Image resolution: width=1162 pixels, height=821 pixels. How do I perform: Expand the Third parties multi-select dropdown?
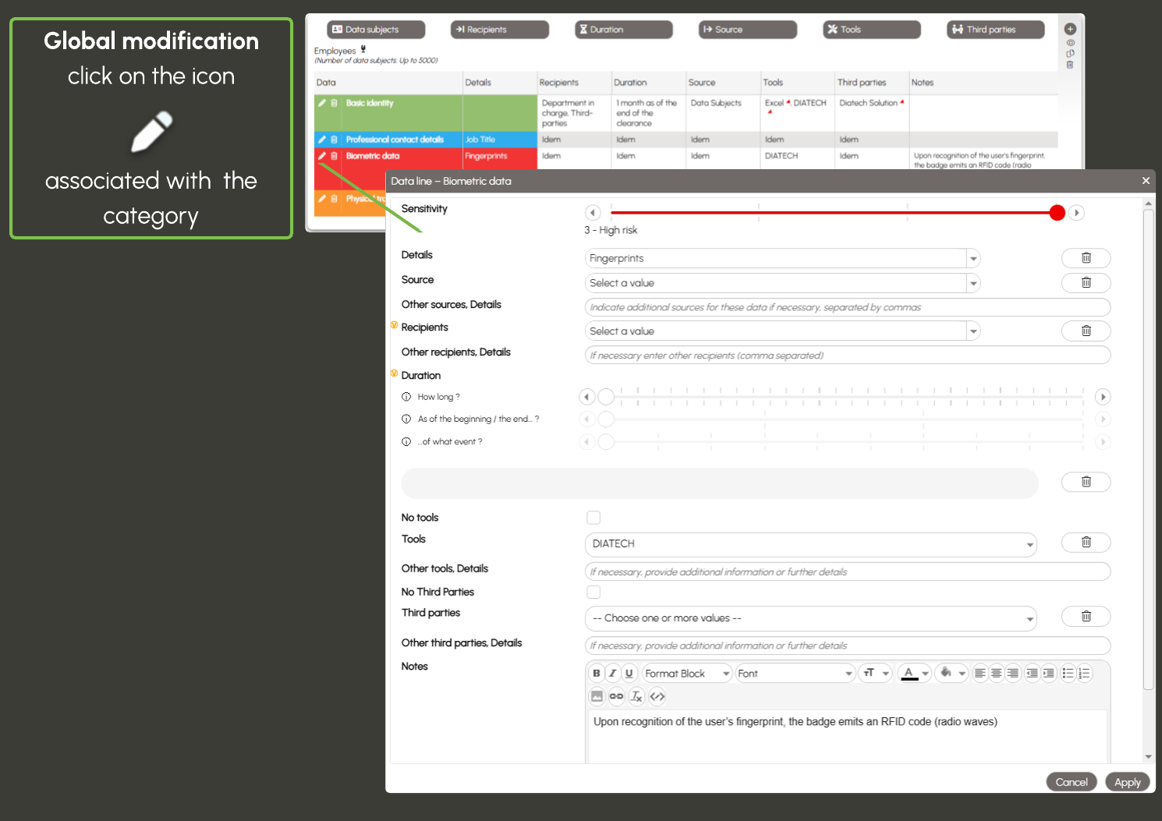[810, 618]
